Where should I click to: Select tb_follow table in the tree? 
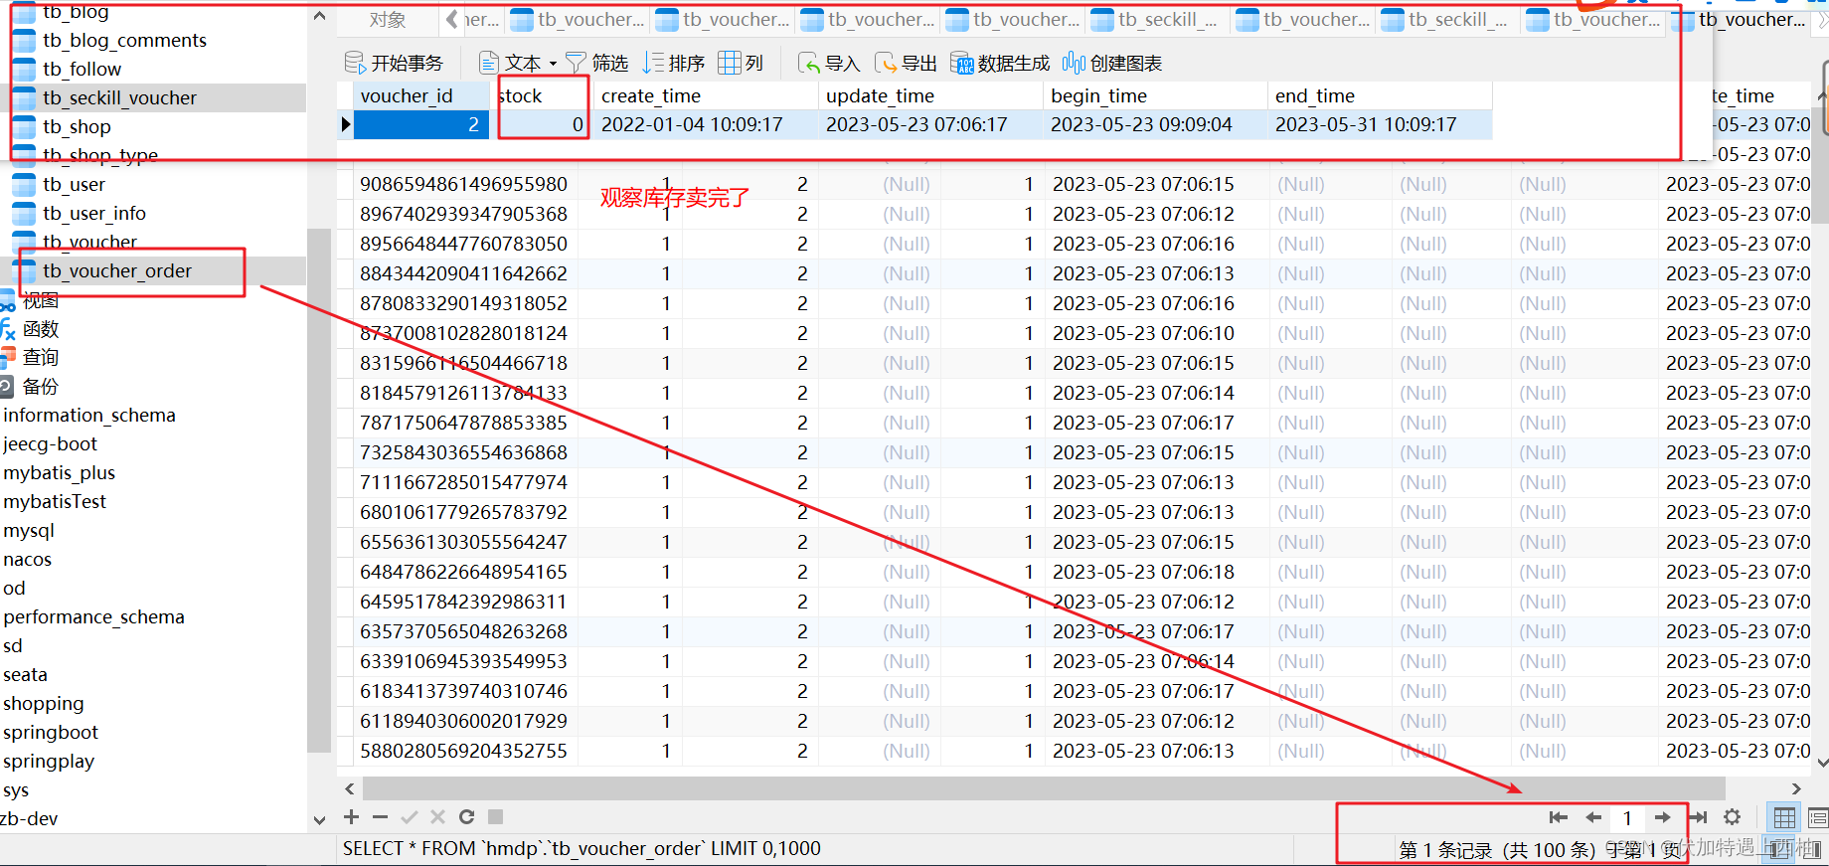click(82, 69)
